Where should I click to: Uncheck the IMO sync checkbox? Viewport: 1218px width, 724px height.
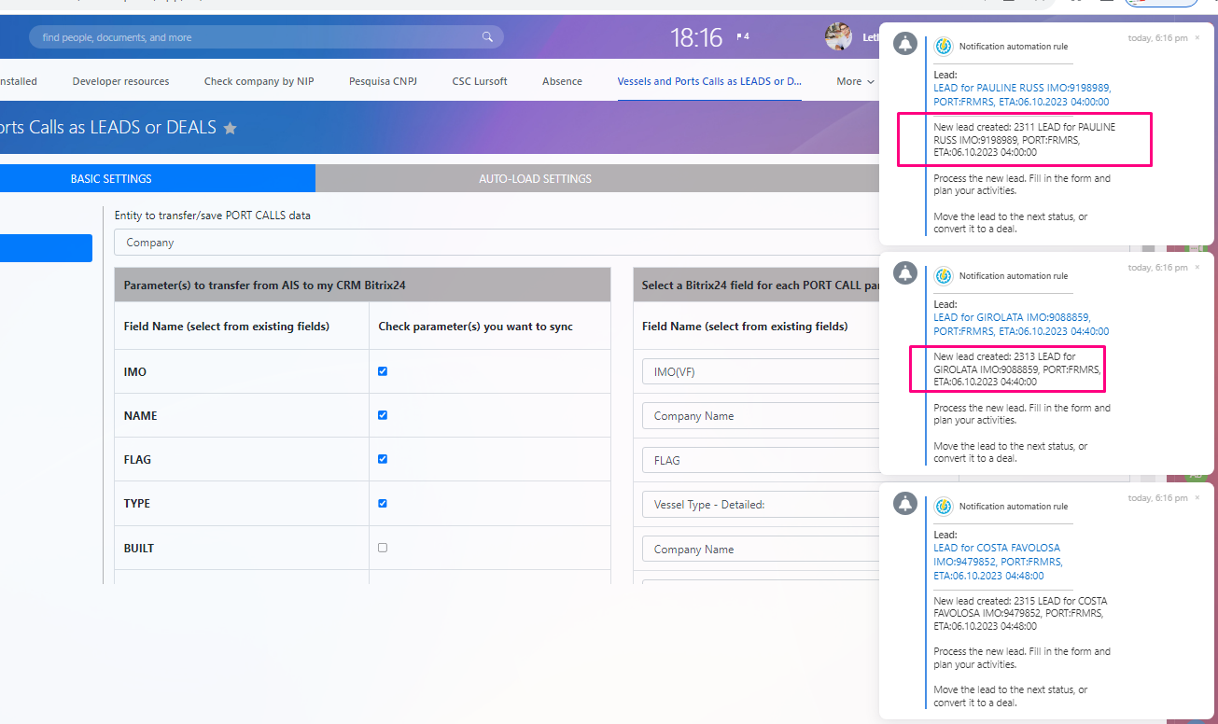pyautogui.click(x=383, y=371)
